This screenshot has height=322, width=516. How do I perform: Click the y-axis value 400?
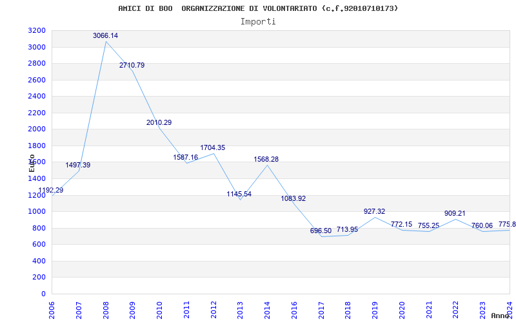coord(39,261)
